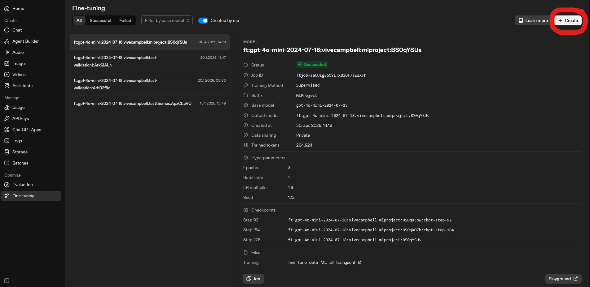This screenshot has width=590, height=287.
Task: Click the LR multiplier value 1.8
Action: [x=291, y=187]
